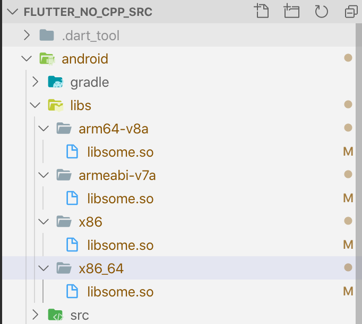Click the New File icon
The image size is (362, 324).
261,11
